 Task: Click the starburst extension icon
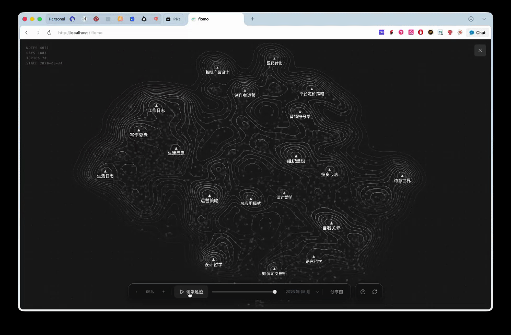pyautogui.click(x=460, y=32)
